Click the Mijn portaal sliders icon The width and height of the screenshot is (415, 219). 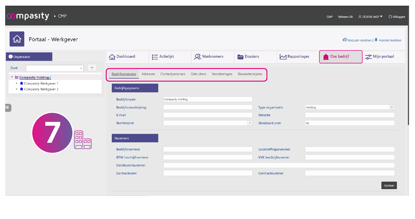click(368, 57)
